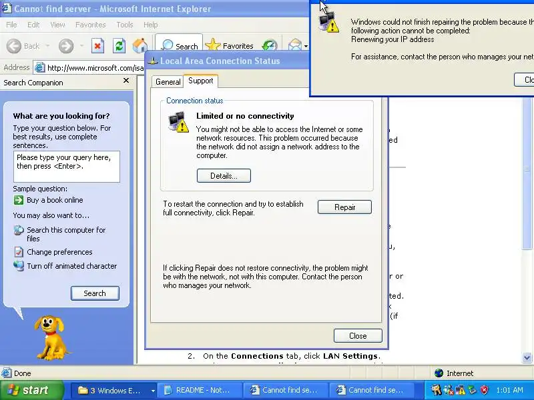Open the Tools menu
This screenshot has height=400, width=534.
coord(124,25)
